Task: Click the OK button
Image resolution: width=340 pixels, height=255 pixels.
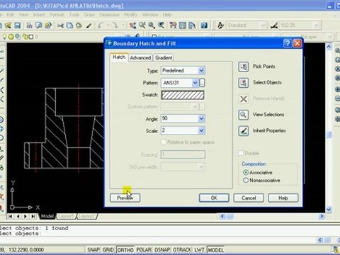Action: click(214, 198)
